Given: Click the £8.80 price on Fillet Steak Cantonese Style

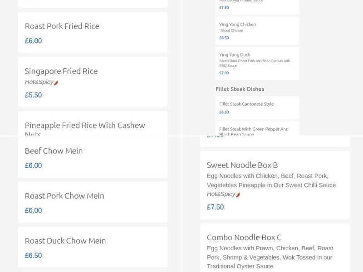Looking at the screenshot, I should pyautogui.click(x=224, y=112).
